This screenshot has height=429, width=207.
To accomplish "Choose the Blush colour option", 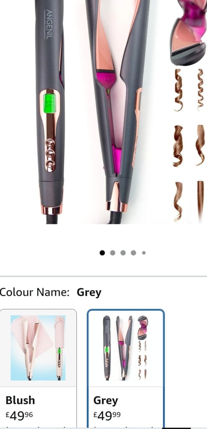I will (38, 369).
